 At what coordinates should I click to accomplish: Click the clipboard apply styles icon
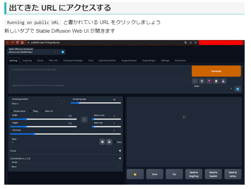216,81
